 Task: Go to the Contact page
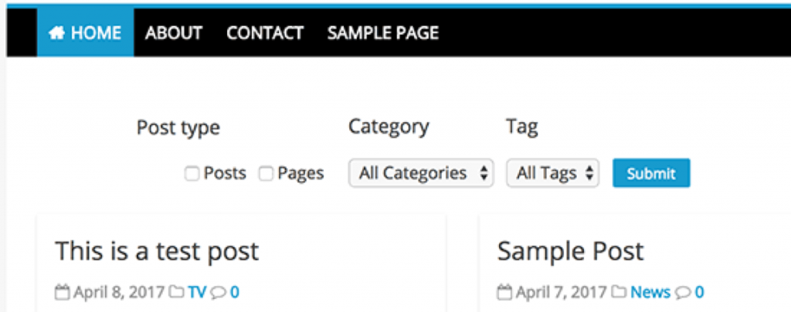pos(265,33)
